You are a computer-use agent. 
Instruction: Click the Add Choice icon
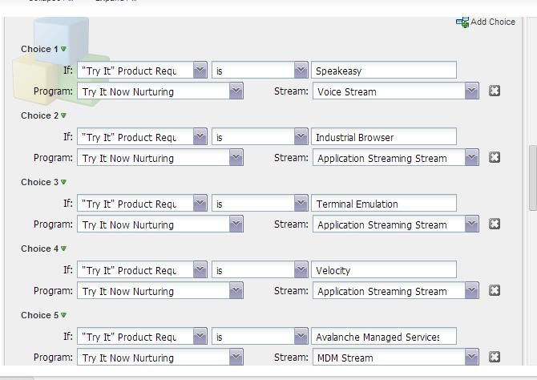462,22
